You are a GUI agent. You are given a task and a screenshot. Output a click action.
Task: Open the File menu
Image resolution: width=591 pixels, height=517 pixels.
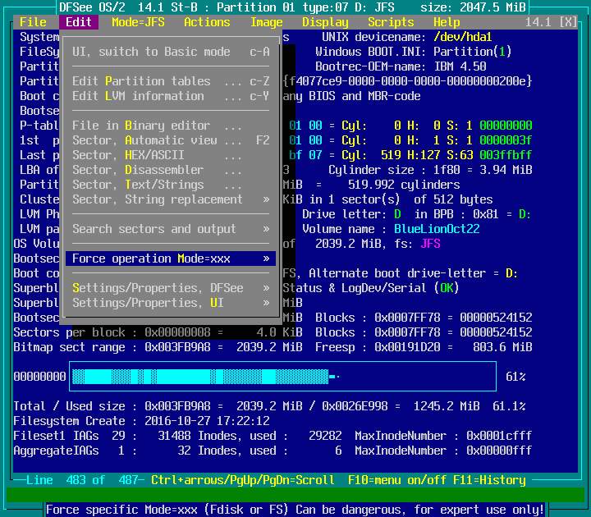(x=33, y=22)
